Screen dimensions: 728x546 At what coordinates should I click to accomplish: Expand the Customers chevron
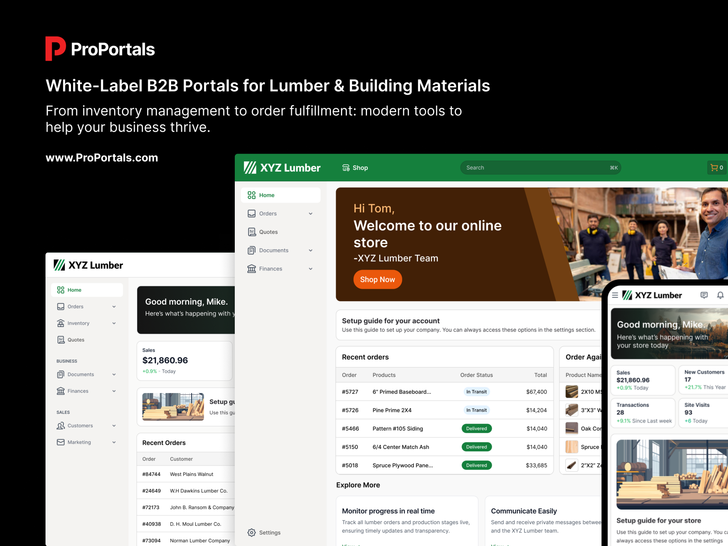click(x=114, y=426)
